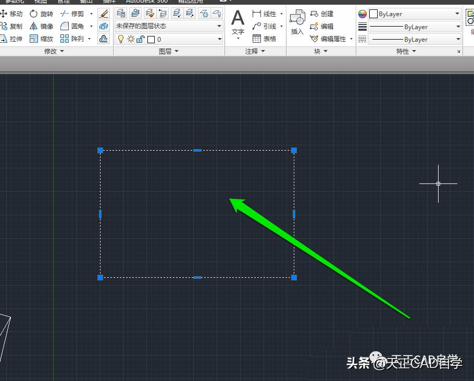Click the lineweight bars icon

[x=363, y=27]
